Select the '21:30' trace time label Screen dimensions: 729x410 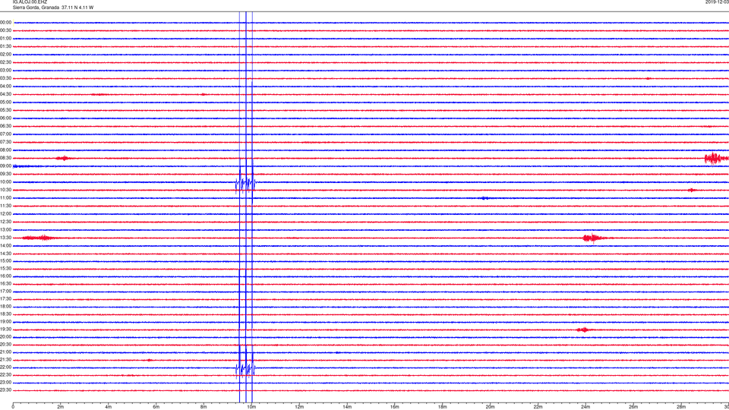coord(5,360)
